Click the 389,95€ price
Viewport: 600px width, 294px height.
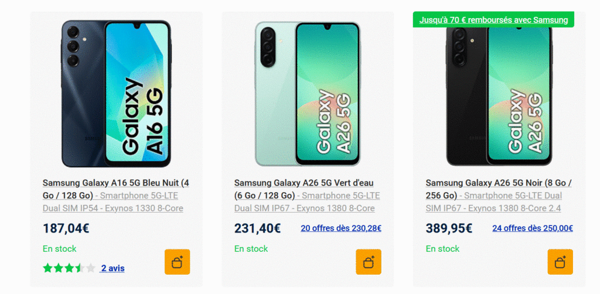tap(449, 228)
